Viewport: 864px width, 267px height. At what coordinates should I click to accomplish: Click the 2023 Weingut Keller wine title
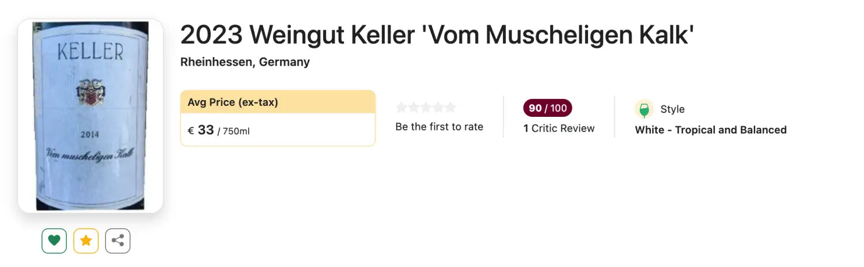(437, 36)
